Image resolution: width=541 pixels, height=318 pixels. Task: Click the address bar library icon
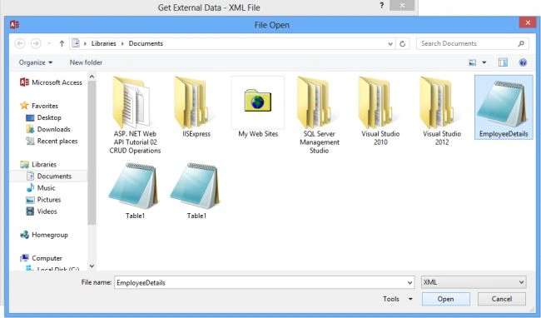76,43
